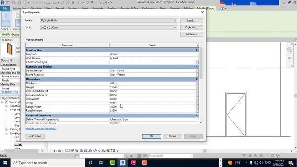Collapse the Materials and Finishes group

tap(197, 67)
